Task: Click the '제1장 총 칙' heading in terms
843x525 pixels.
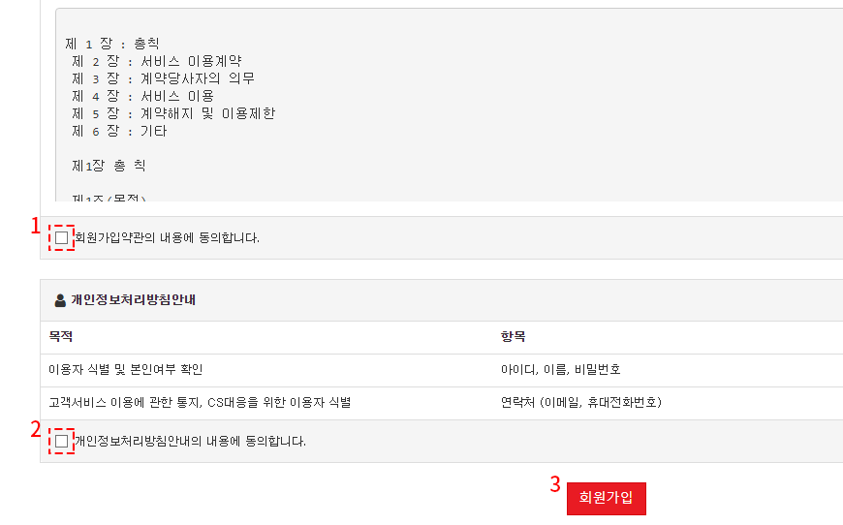Action: click(x=109, y=166)
